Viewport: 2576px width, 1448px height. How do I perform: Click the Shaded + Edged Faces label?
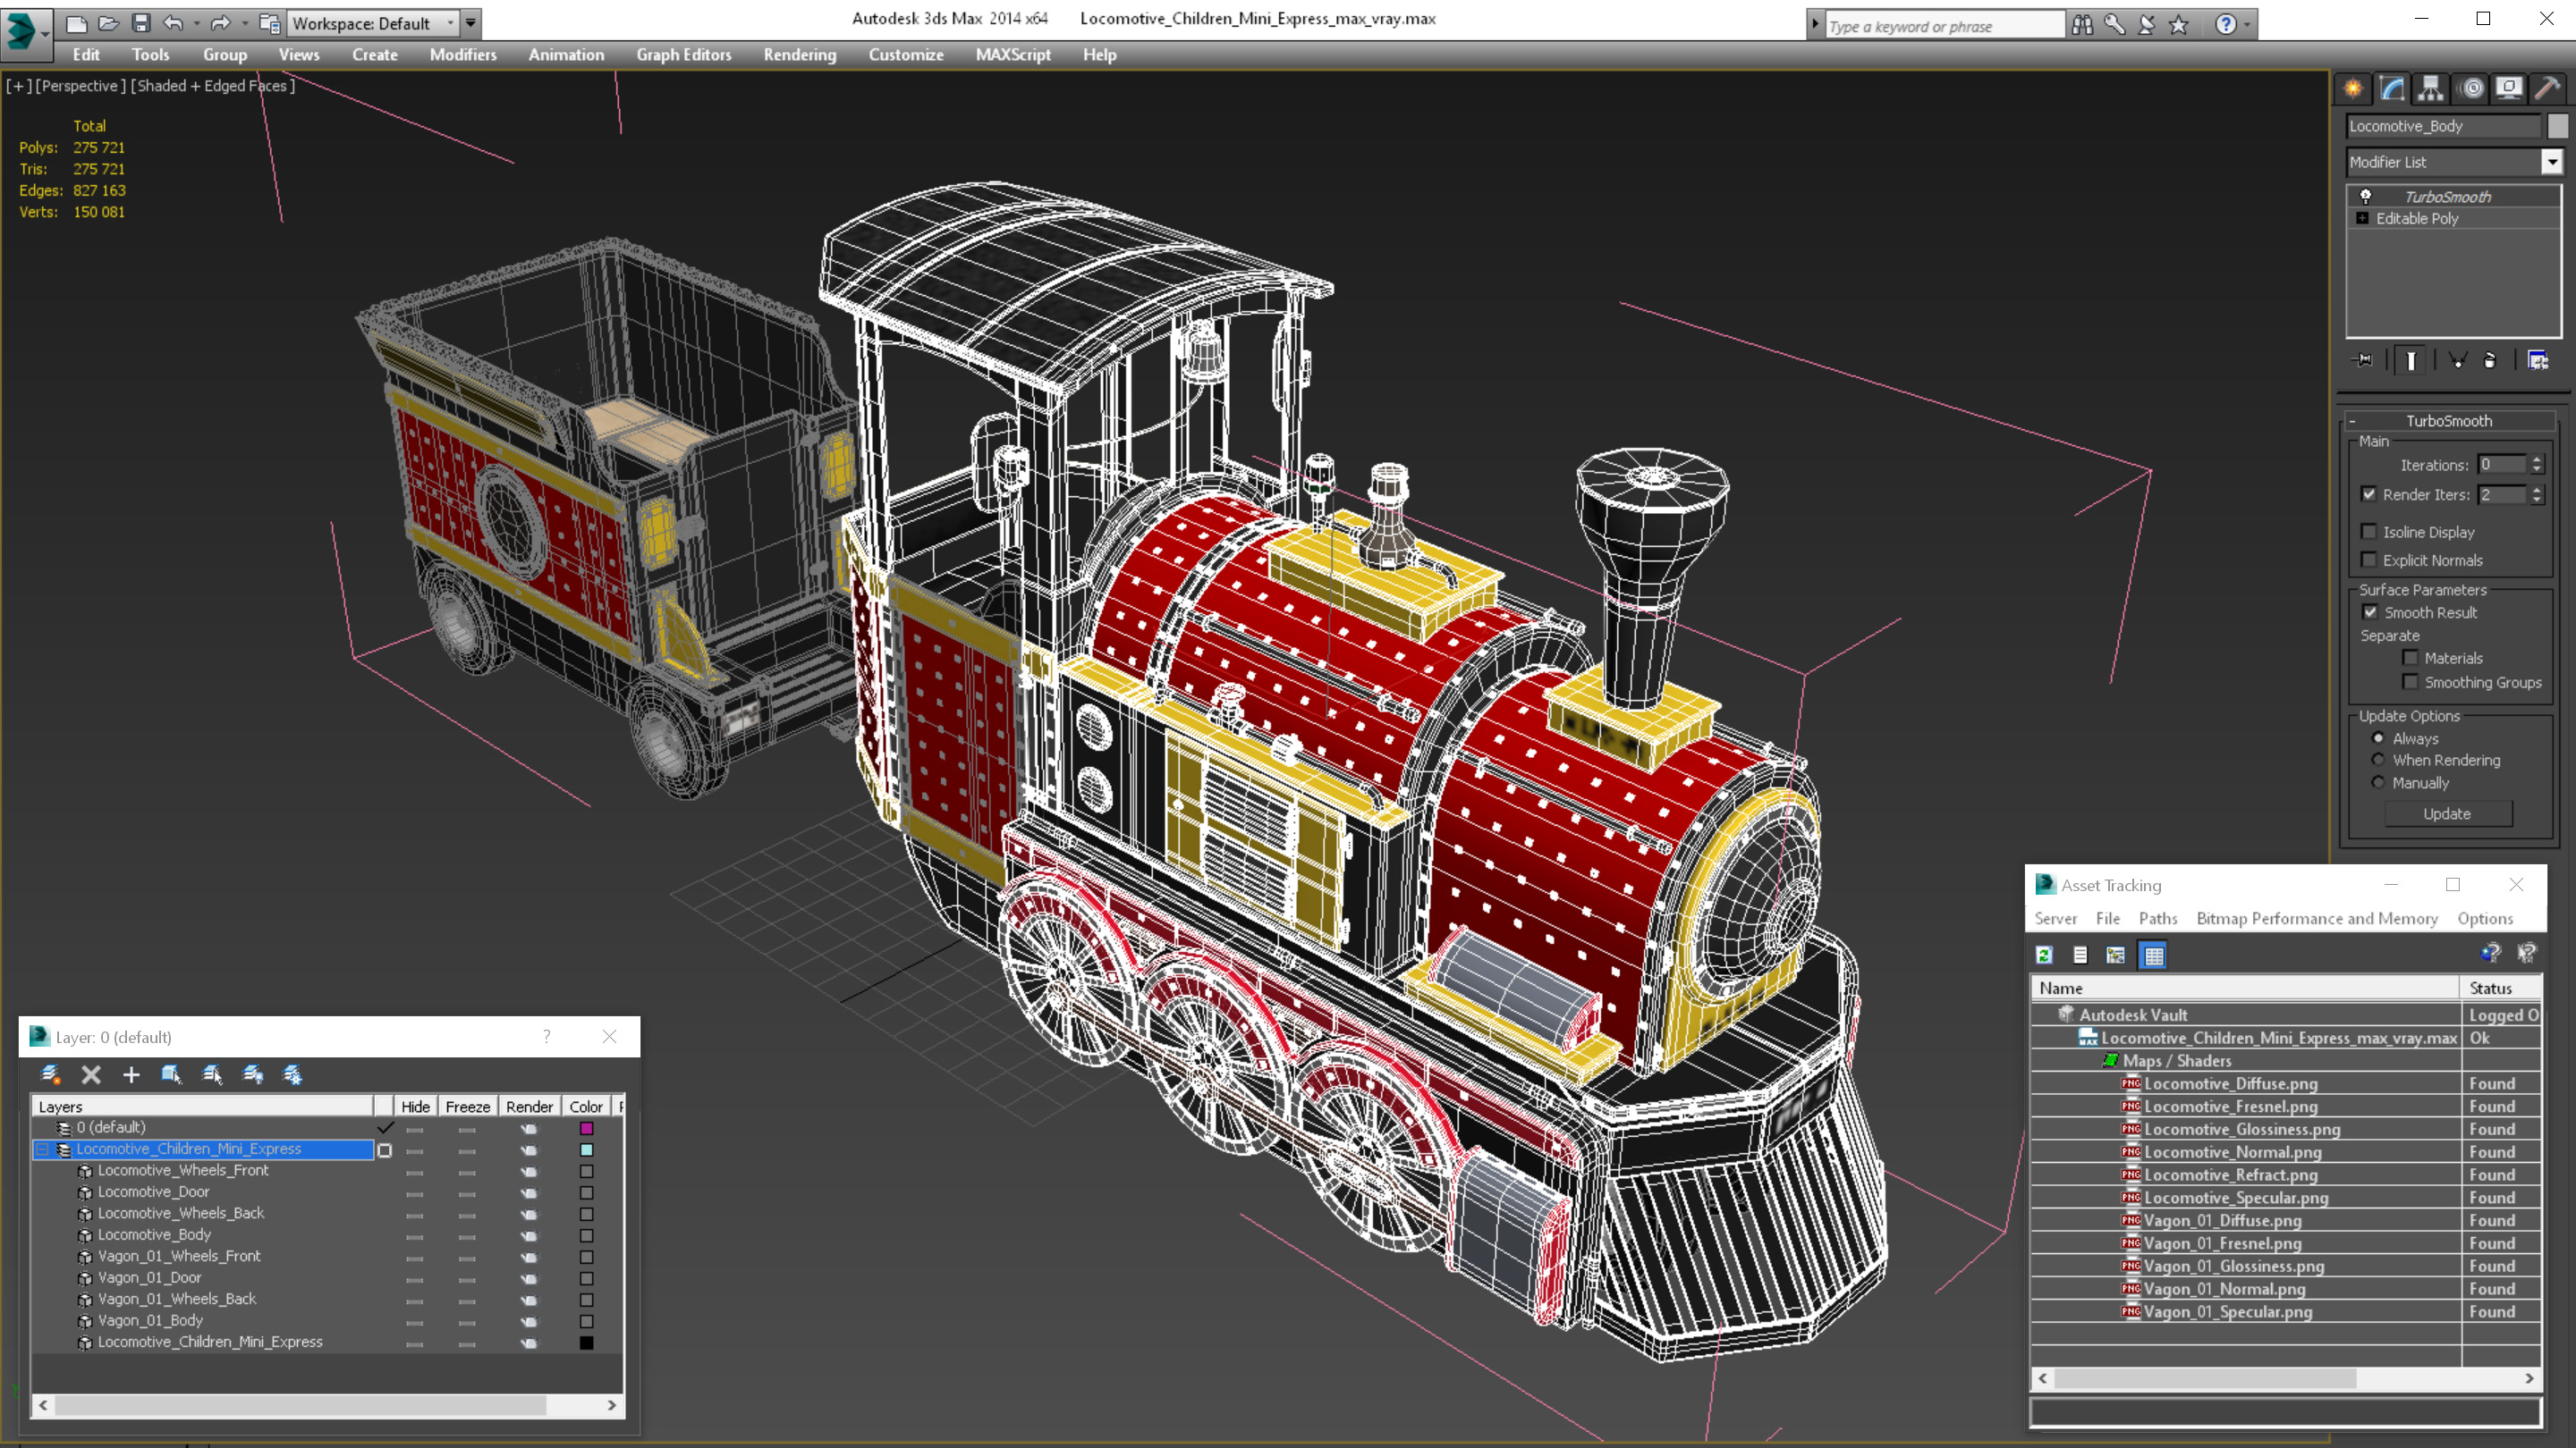click(x=213, y=86)
